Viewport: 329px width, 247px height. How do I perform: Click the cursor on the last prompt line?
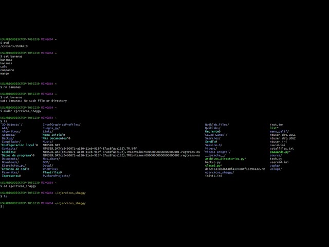pos(4,207)
